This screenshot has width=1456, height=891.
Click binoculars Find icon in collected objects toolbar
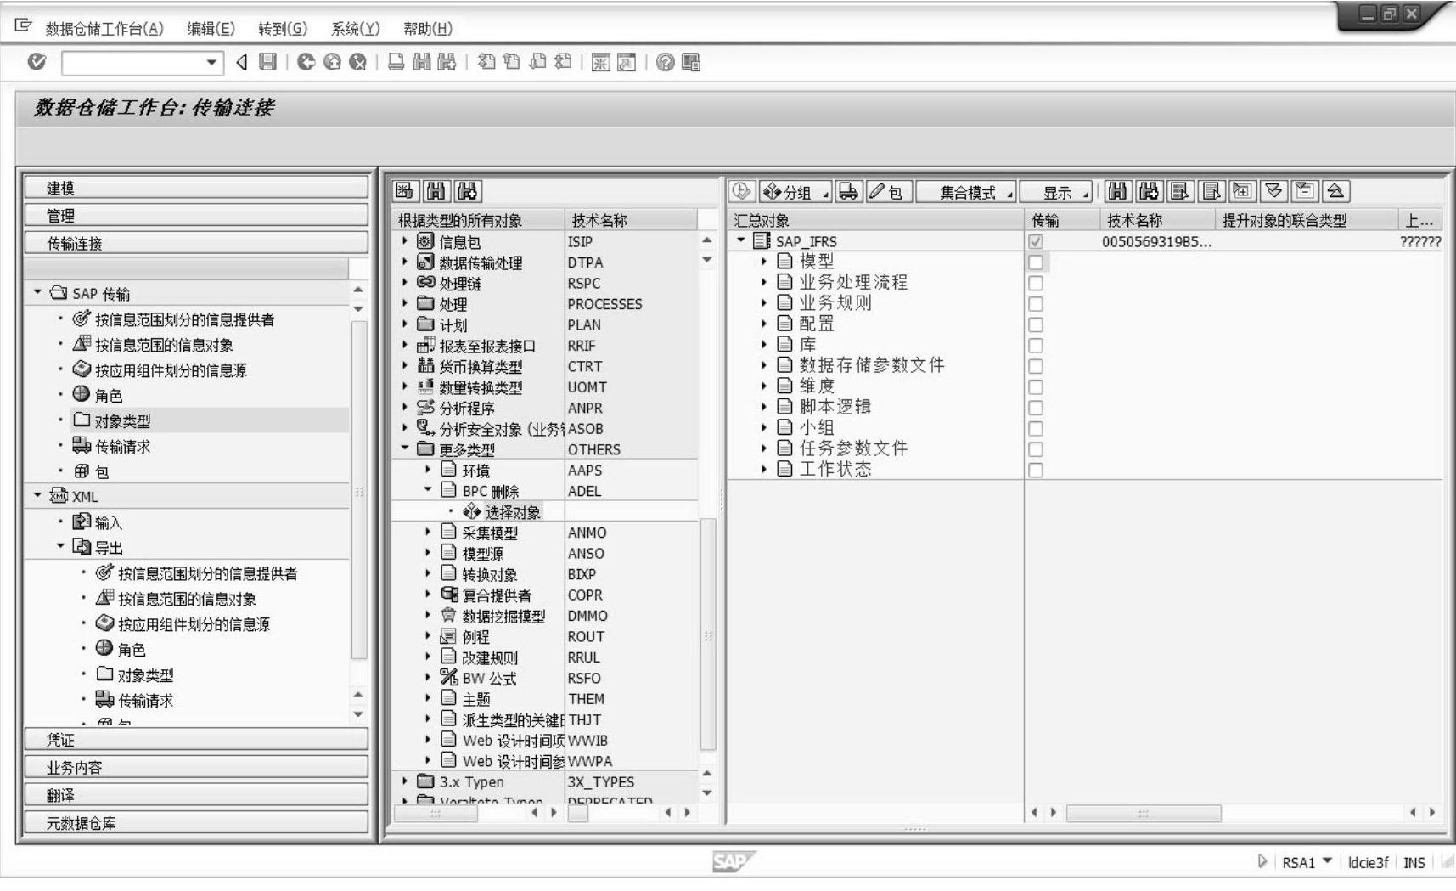(1118, 192)
